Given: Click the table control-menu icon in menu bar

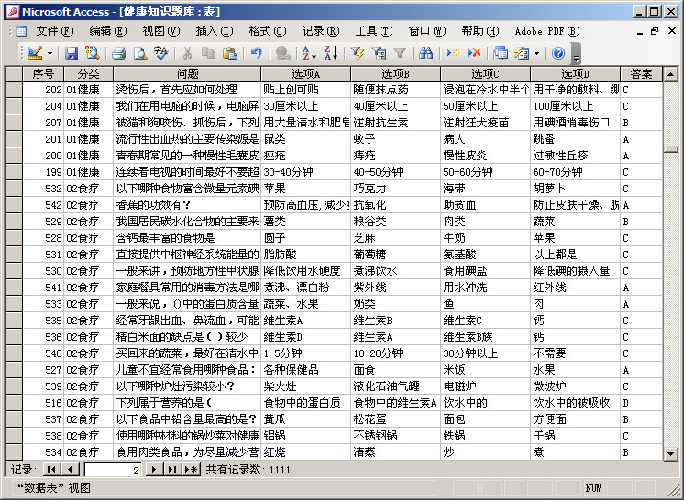Looking at the screenshot, I should coord(20,31).
